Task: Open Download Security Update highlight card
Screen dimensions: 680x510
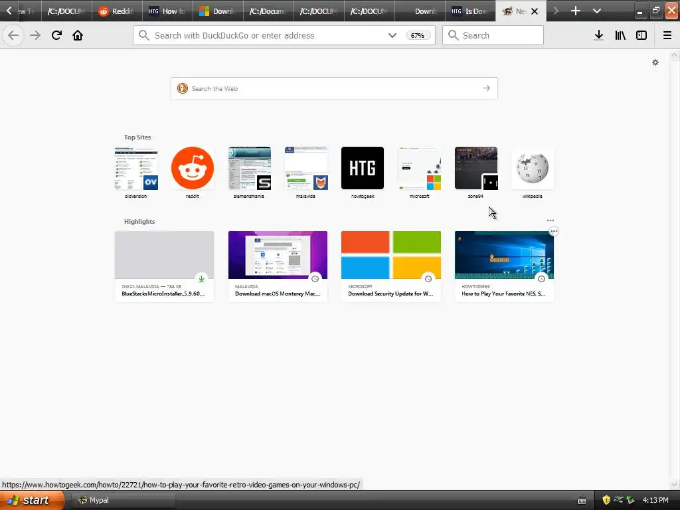Action: pos(391,266)
